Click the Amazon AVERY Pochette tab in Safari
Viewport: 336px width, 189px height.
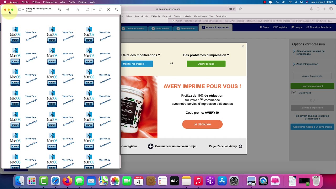(x=252, y=21)
